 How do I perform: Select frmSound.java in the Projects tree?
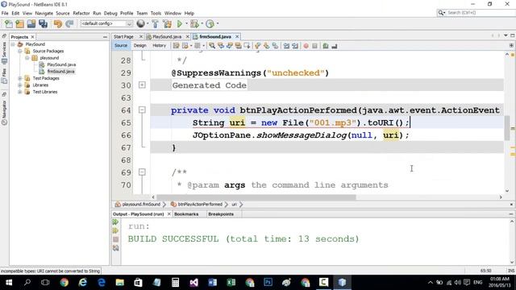click(61, 72)
